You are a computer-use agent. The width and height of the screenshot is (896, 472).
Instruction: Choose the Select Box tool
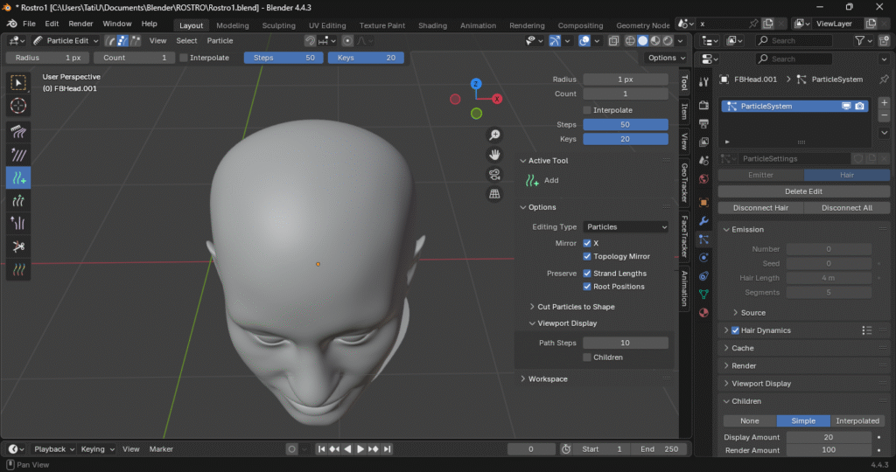point(18,83)
